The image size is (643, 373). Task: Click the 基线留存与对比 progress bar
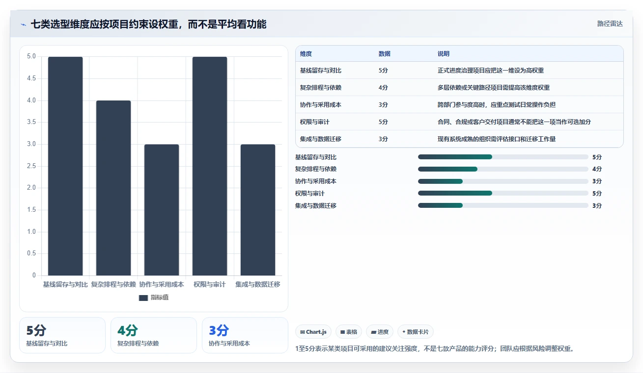pyautogui.click(x=503, y=157)
